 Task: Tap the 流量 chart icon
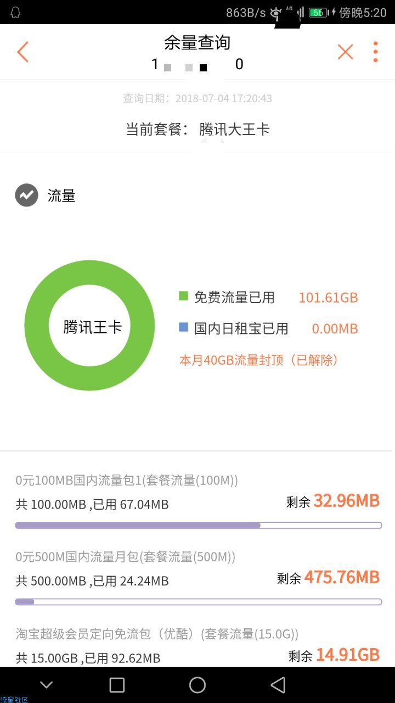[x=26, y=195]
